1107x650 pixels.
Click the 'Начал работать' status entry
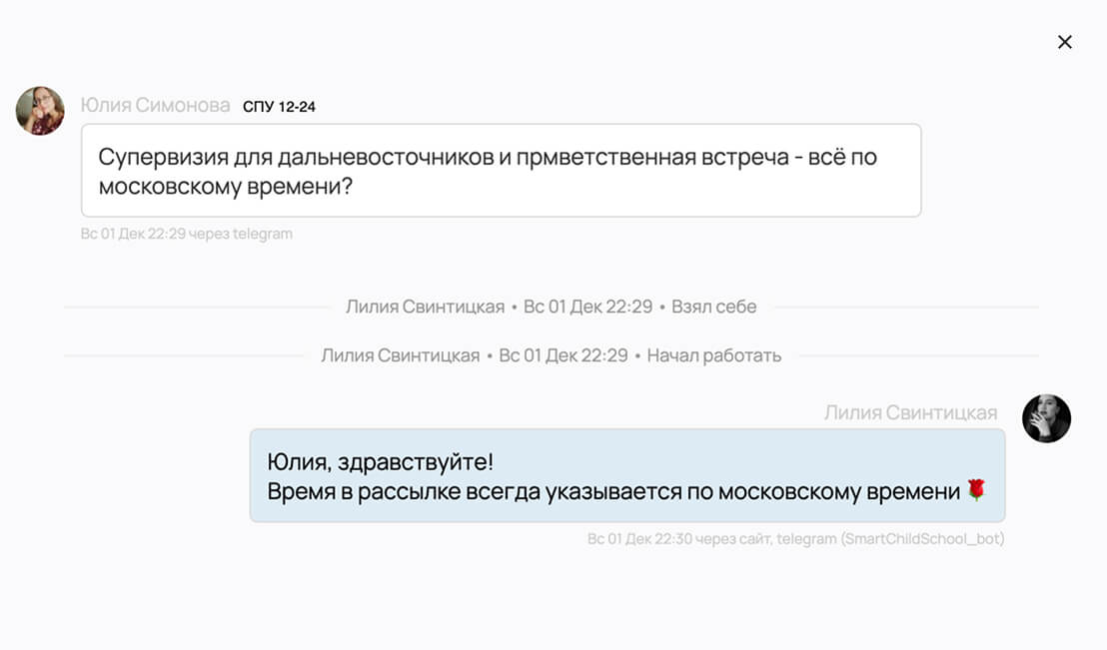point(713,355)
